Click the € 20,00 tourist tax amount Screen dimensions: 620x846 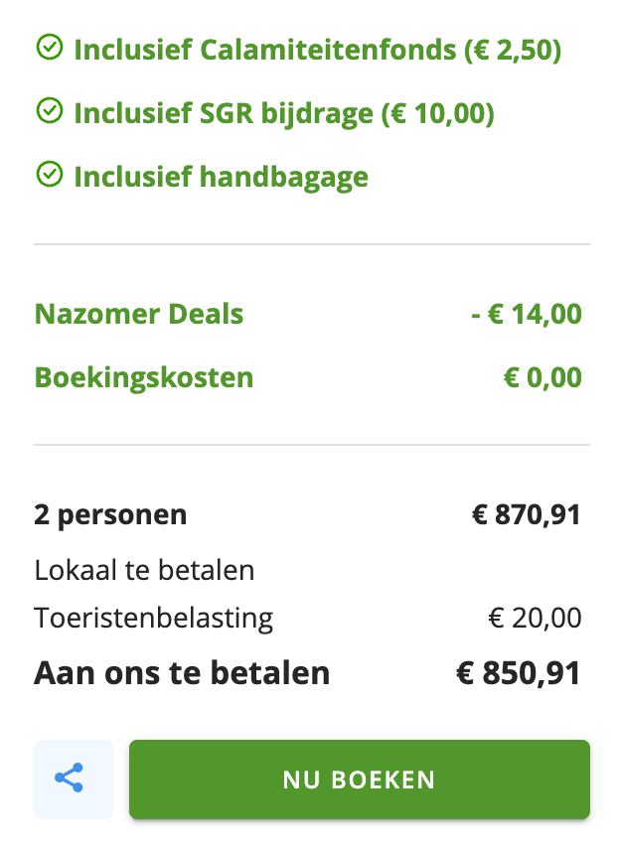point(534,617)
